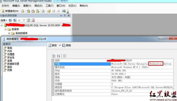The height and width of the screenshot is (101, 177).
Task: Select the 权限 page in server properties
Action: [10, 70]
